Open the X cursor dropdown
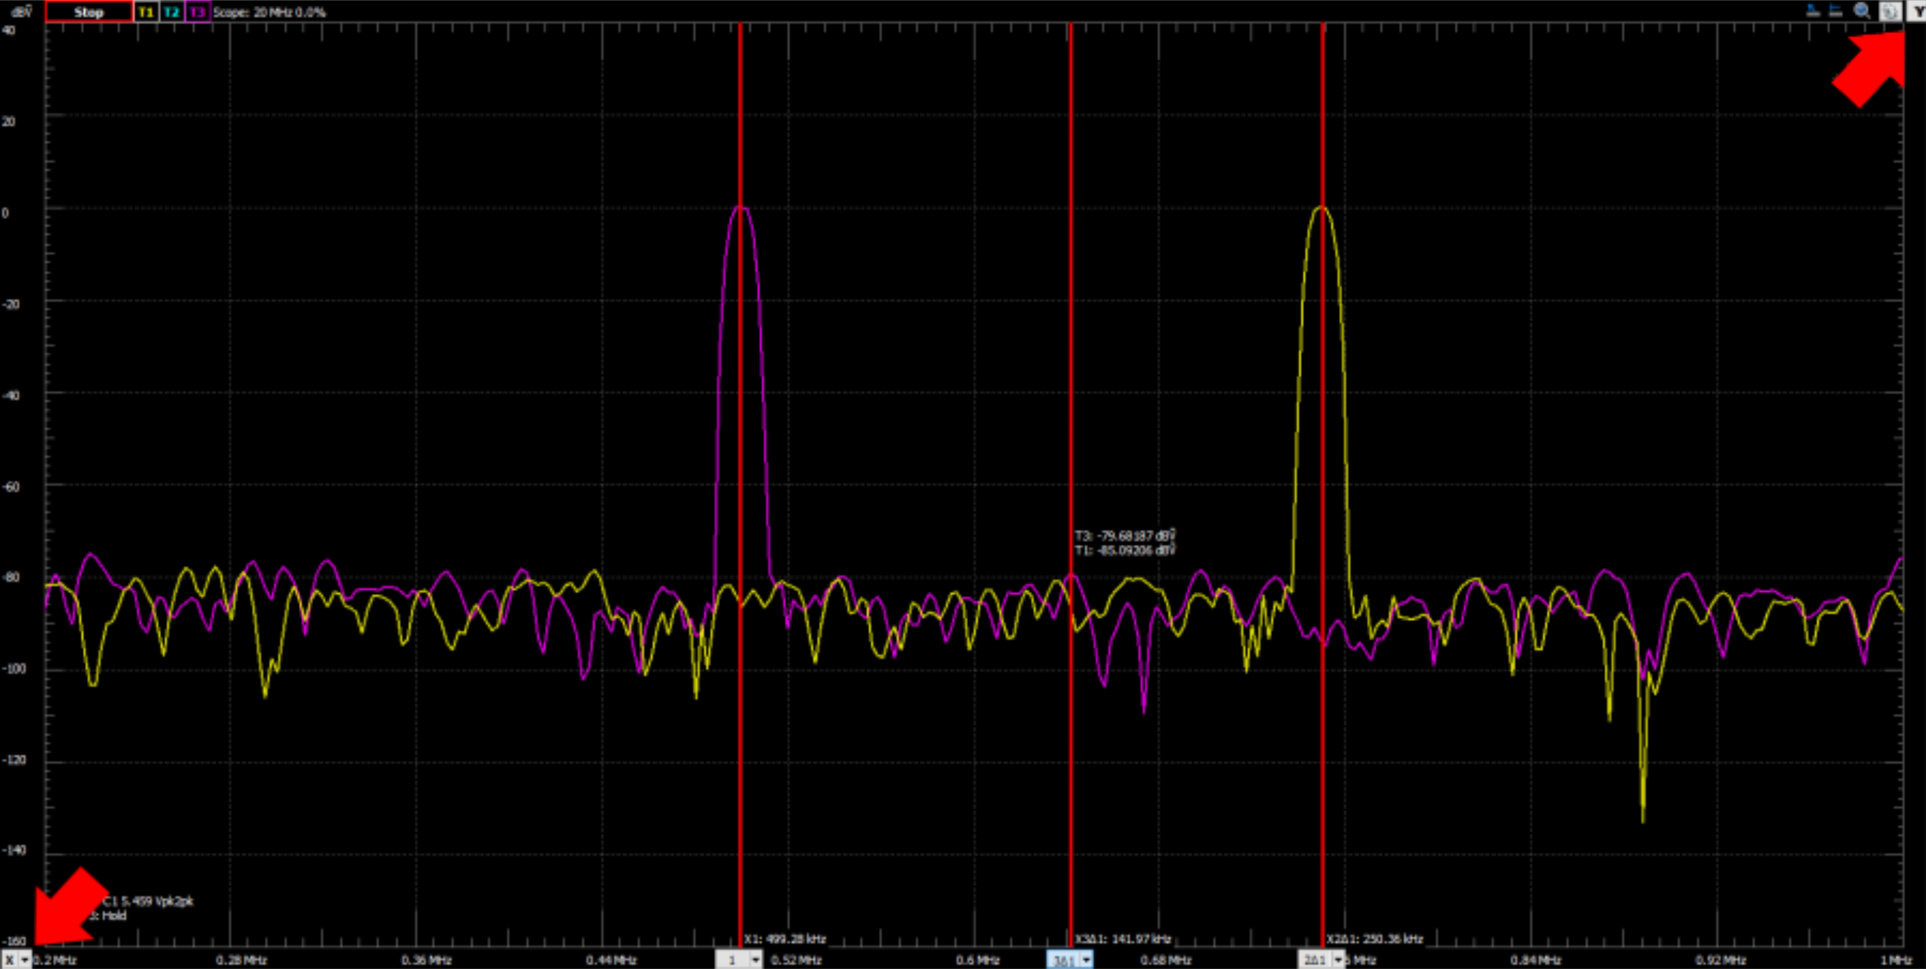This screenshot has width=1926, height=969. pos(25,959)
